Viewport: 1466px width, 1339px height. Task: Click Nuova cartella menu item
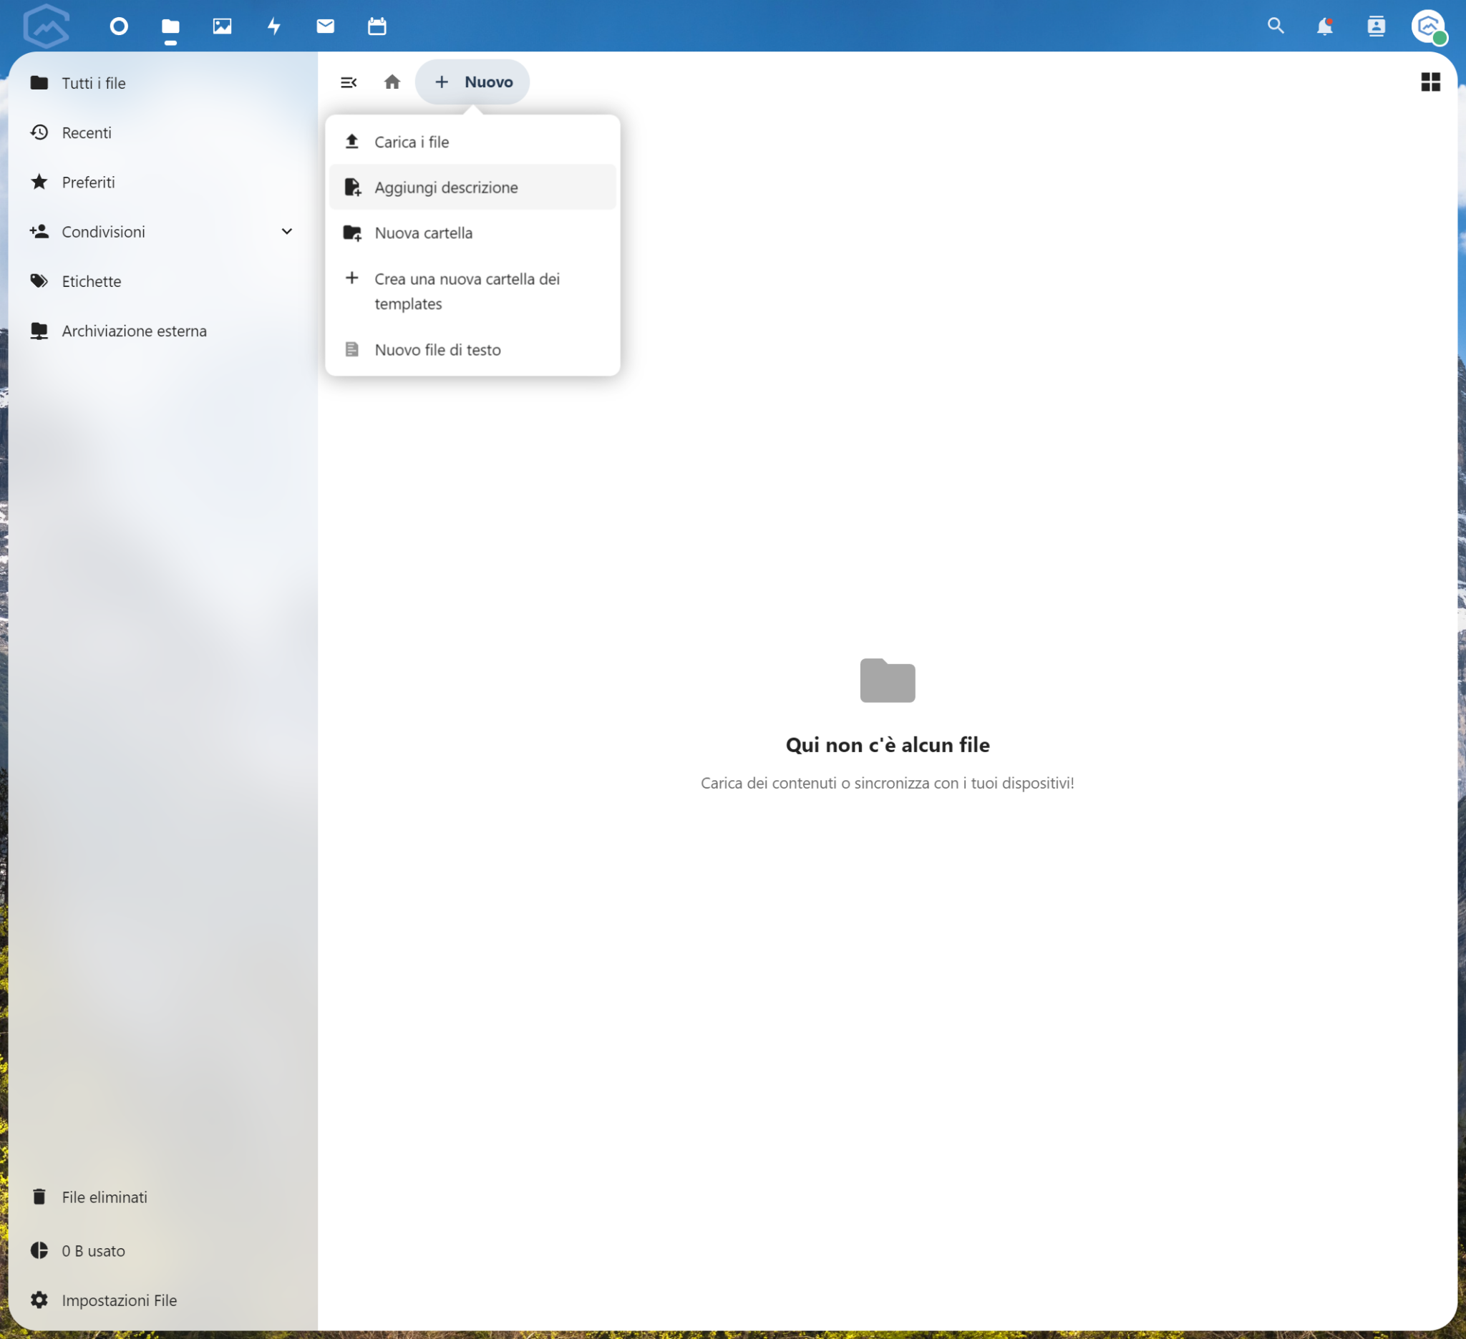(x=422, y=233)
